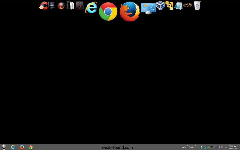The width and height of the screenshot is (240, 150).
Task: Open the black monitor dock icon
Action: coord(52,6)
